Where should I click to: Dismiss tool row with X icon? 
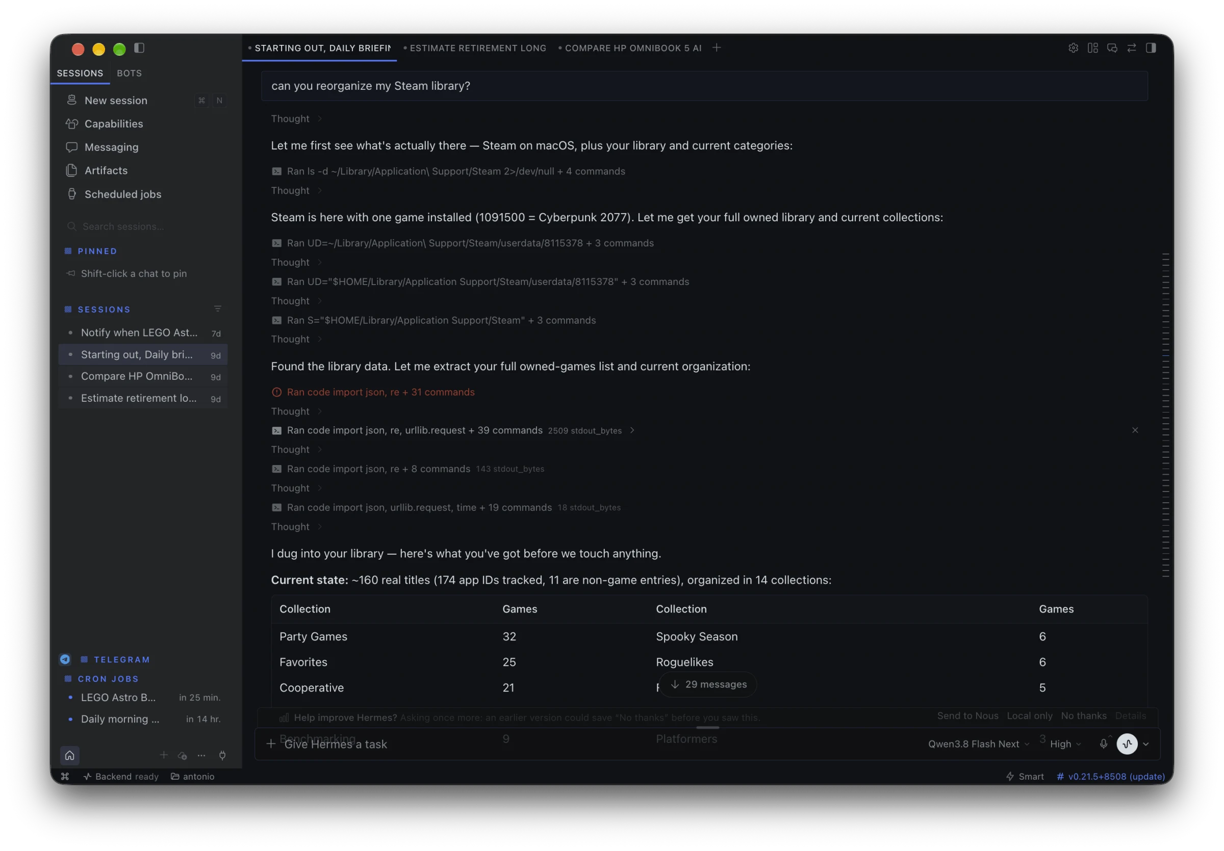[1135, 430]
